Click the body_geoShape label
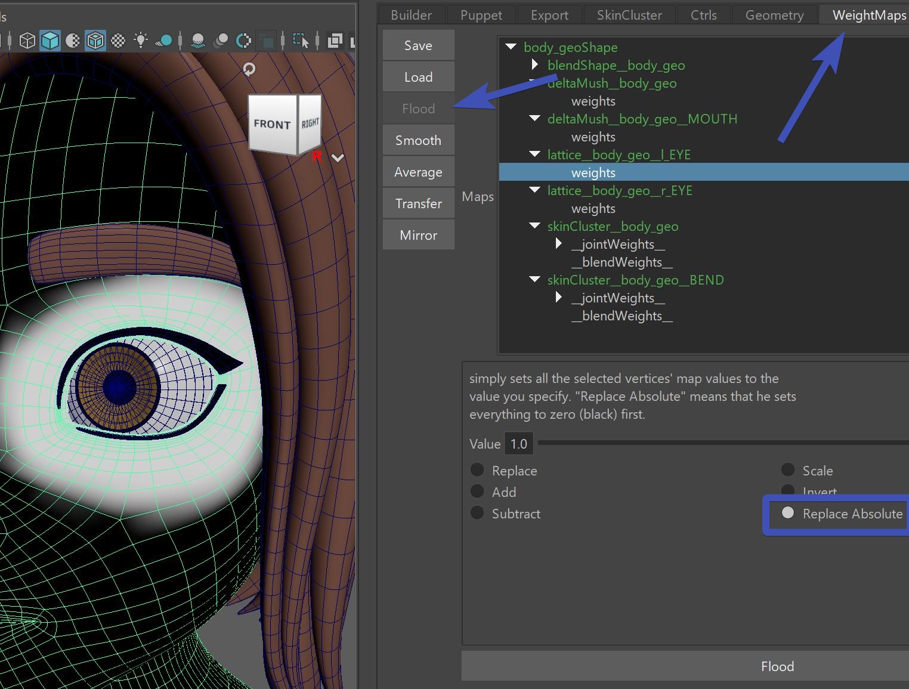 (x=570, y=47)
